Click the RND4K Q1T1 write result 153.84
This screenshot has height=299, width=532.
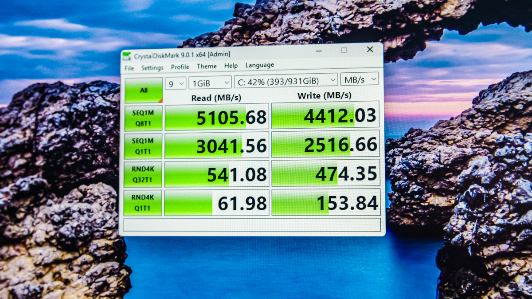click(x=326, y=202)
